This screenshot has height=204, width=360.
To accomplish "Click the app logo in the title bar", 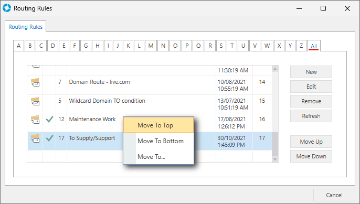I will click(7, 8).
